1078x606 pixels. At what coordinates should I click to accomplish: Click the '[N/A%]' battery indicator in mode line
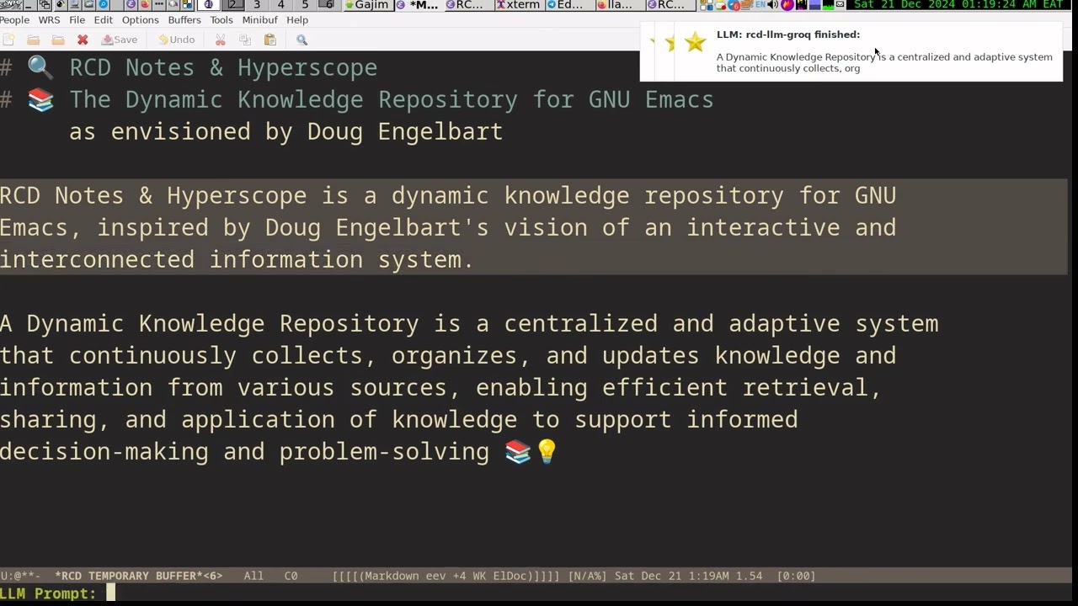point(588,576)
